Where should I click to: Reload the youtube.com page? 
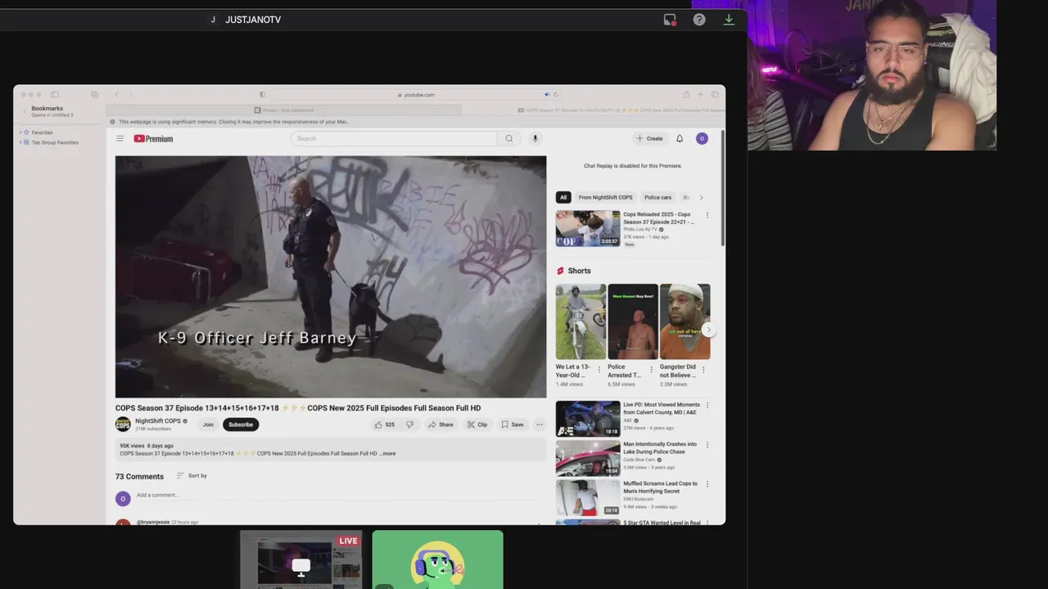click(555, 94)
